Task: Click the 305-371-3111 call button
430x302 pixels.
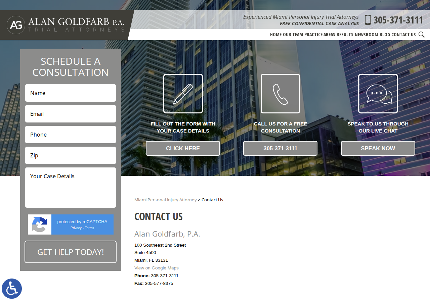Action: (280, 148)
